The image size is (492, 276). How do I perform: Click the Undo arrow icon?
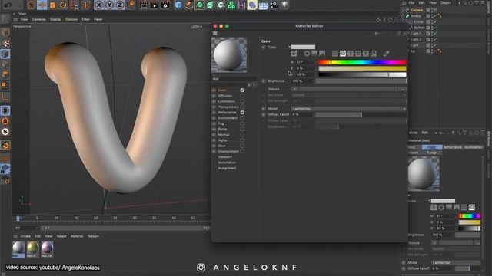8,5
